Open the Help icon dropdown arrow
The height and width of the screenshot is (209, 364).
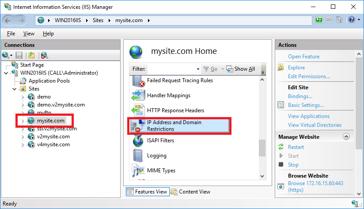point(359,20)
